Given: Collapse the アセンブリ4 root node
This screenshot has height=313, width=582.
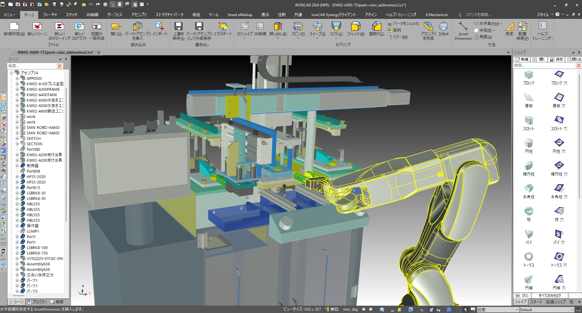Looking at the screenshot, I should point(12,73).
